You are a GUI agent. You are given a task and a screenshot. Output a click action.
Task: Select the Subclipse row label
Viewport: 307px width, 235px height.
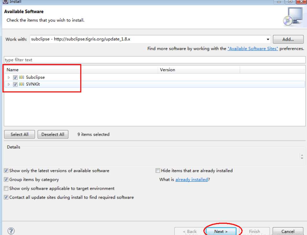pyautogui.click(x=35, y=77)
